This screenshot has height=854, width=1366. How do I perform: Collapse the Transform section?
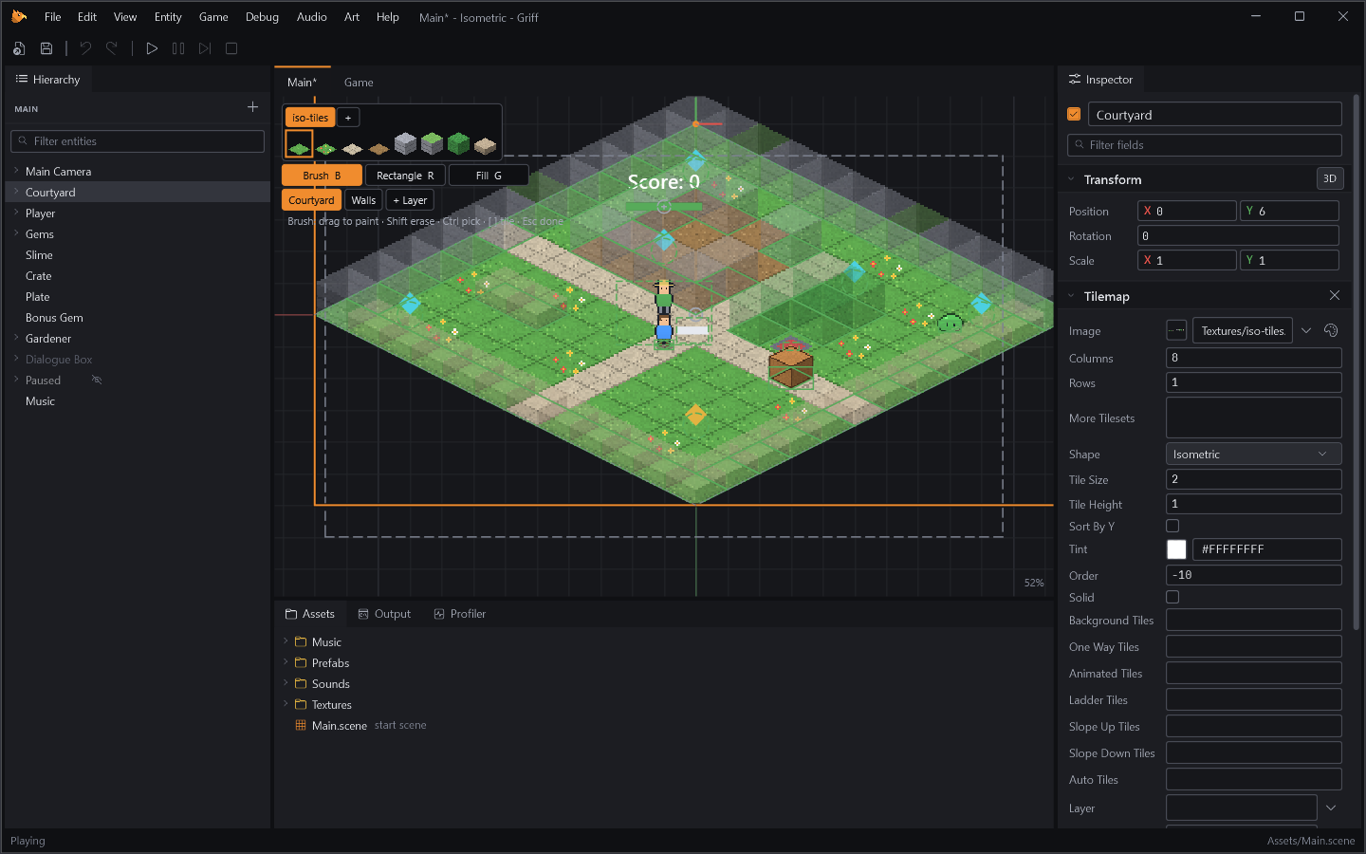click(x=1071, y=178)
